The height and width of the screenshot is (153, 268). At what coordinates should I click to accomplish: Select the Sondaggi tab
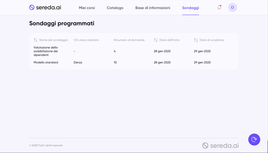click(x=190, y=8)
